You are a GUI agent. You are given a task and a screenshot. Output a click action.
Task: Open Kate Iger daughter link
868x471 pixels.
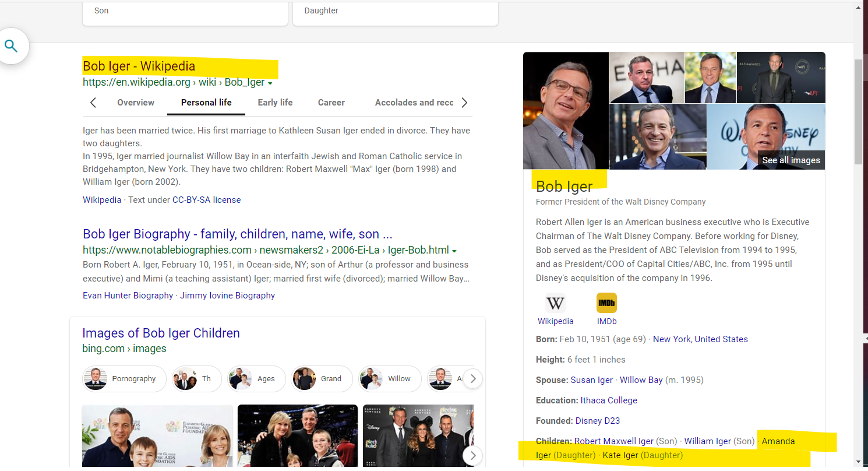click(620, 455)
